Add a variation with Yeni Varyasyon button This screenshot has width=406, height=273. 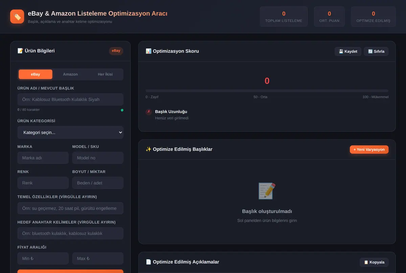369,149
